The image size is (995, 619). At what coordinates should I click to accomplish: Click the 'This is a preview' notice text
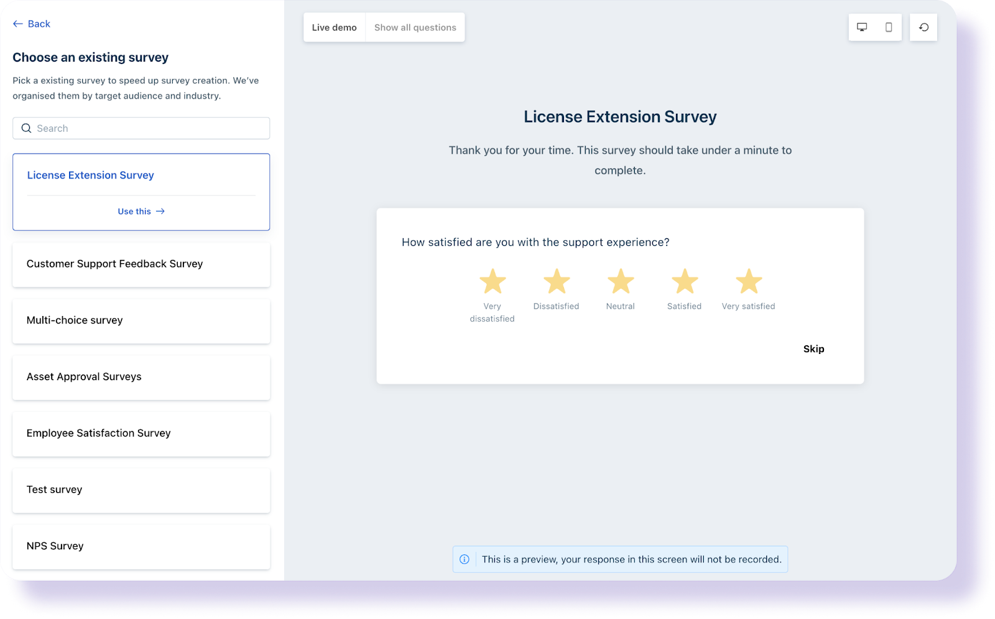tap(631, 559)
